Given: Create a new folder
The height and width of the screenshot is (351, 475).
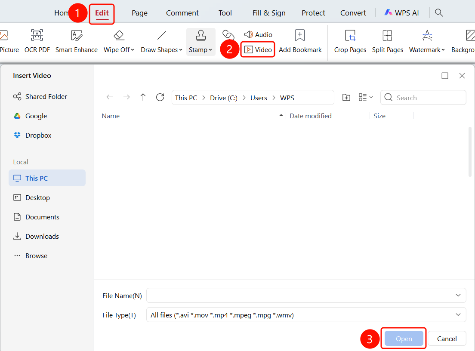Looking at the screenshot, I should pos(346,97).
